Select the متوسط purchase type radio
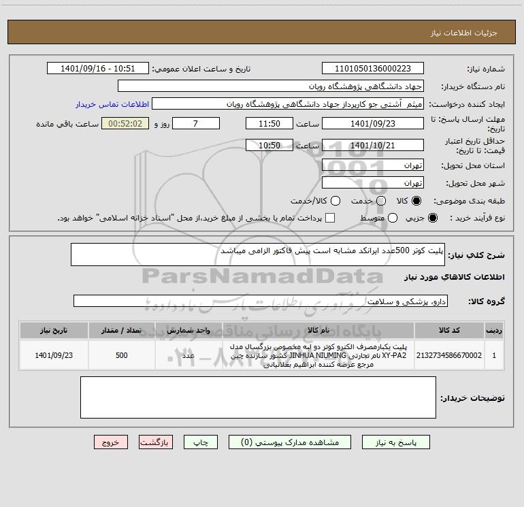This screenshot has width=524, height=507. point(393,218)
